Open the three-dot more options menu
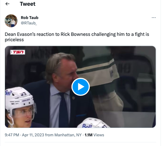Screen dimensions: 163x146 [154, 18]
